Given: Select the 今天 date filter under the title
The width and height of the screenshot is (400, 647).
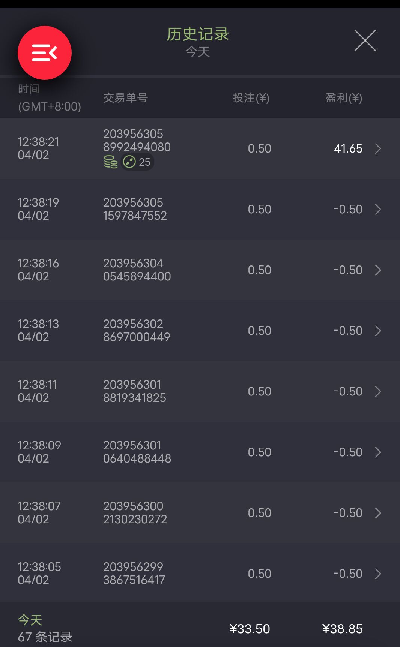Looking at the screenshot, I should point(198,52).
